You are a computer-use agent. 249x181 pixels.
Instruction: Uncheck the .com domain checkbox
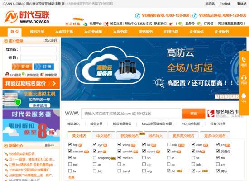(x=193, y=144)
